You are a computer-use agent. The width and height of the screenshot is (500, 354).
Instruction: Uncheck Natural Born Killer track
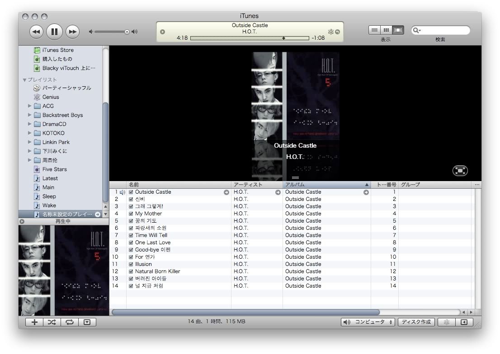pos(131,272)
